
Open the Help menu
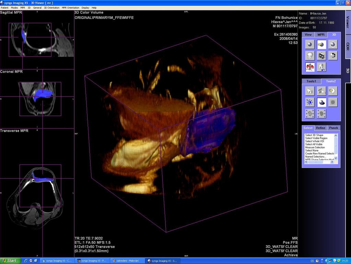pyautogui.click(x=94, y=8)
